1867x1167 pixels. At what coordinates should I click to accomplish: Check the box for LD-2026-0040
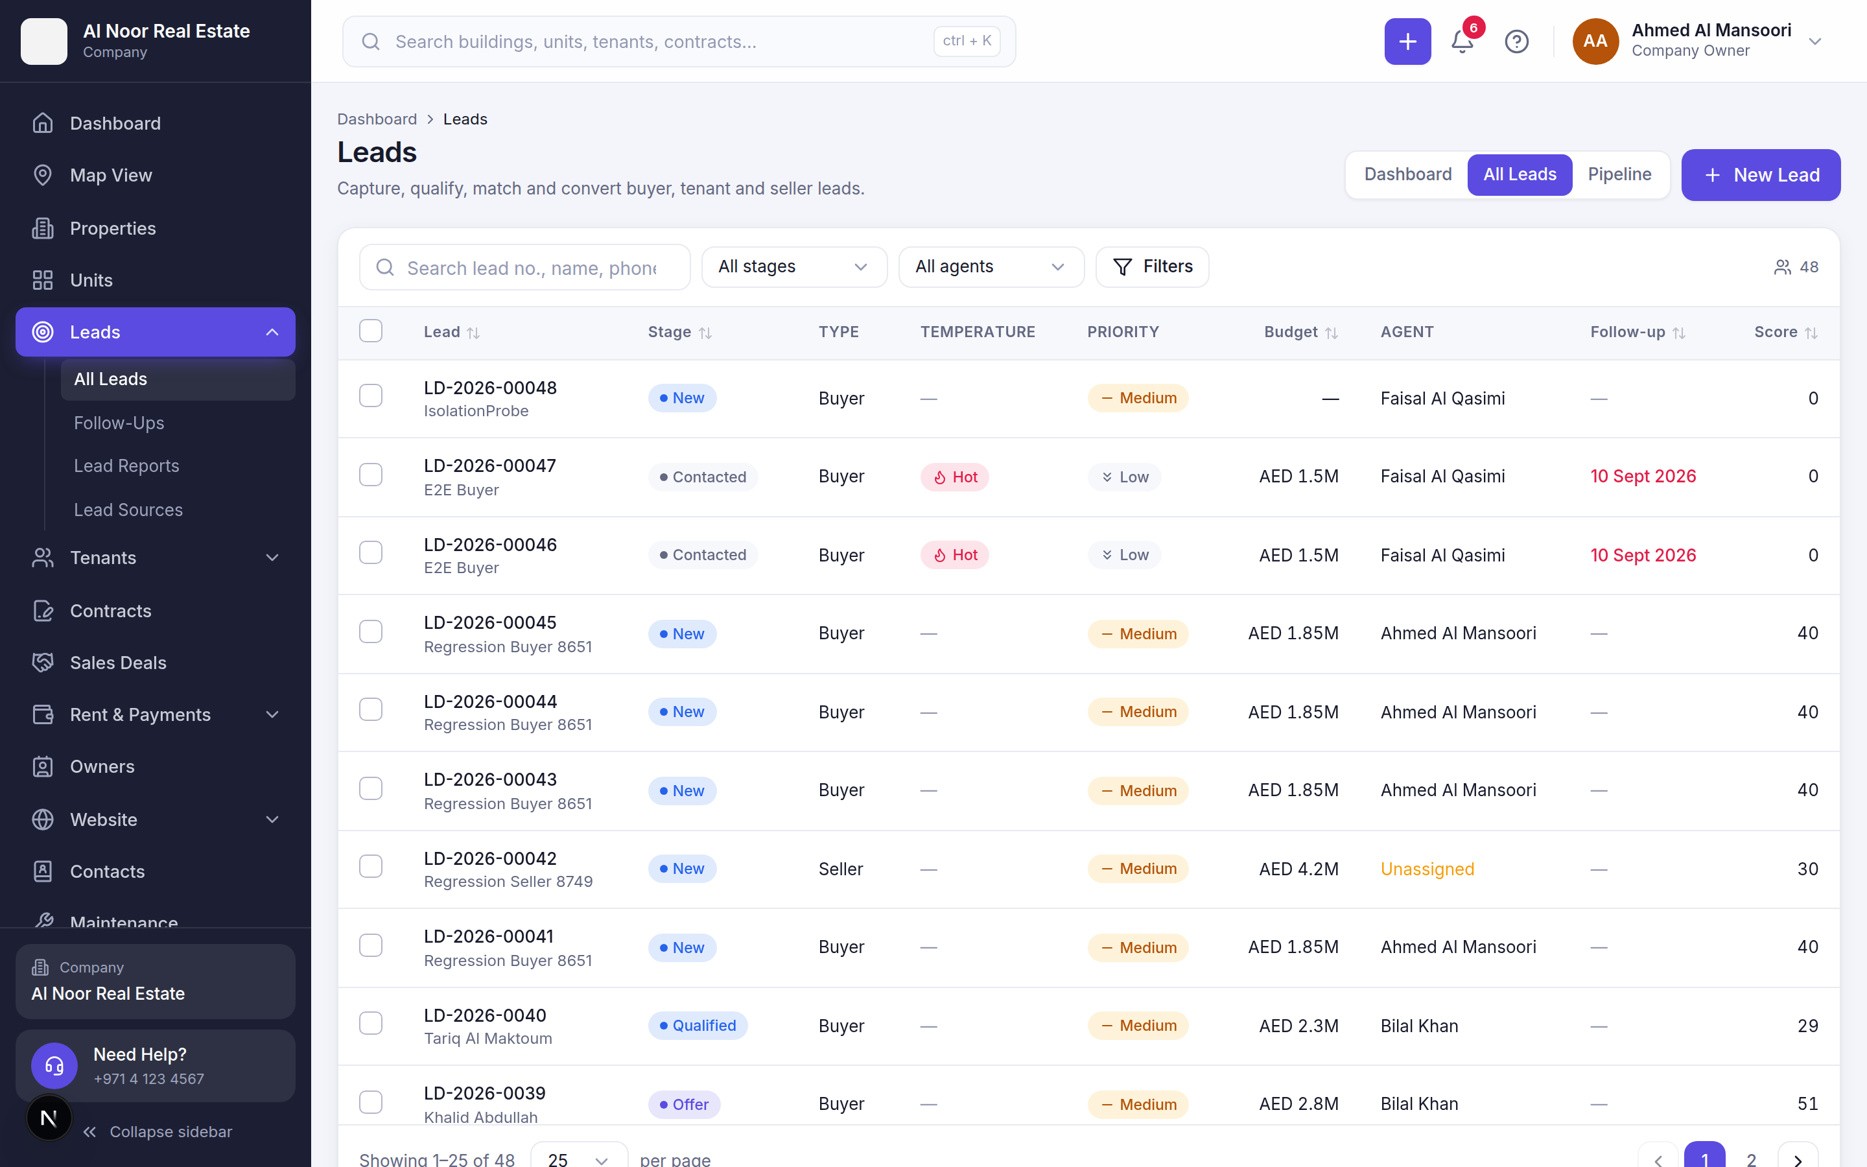(x=371, y=1024)
